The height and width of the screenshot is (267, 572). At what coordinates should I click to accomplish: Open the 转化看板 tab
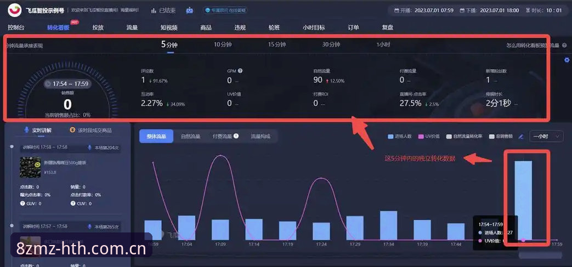point(58,27)
